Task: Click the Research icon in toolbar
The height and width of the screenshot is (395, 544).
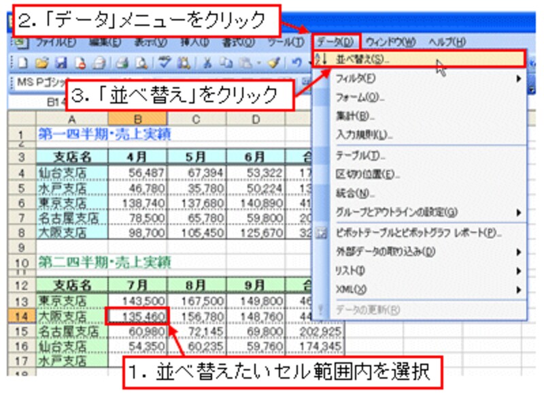Action: [x=184, y=63]
